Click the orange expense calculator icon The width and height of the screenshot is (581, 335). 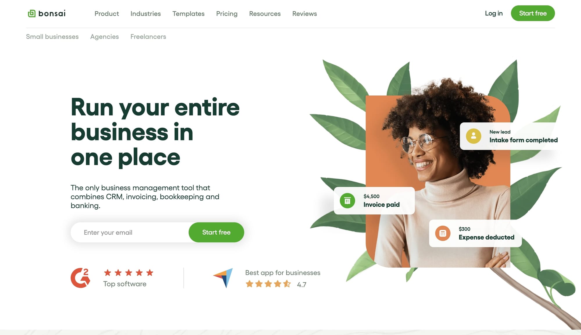(443, 233)
